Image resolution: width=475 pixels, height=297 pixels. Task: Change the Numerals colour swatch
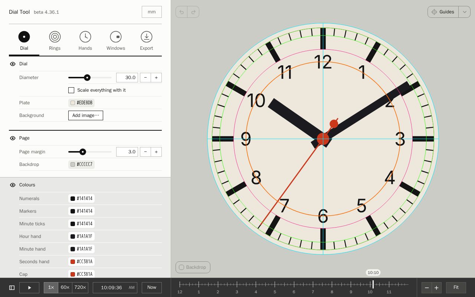[x=81, y=199]
